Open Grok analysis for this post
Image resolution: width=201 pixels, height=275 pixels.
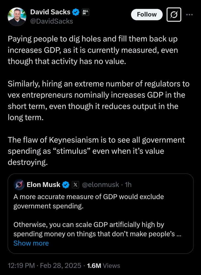174,15
